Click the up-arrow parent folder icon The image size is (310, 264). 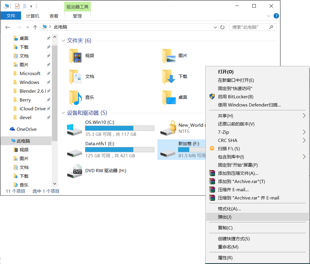(x=35, y=27)
